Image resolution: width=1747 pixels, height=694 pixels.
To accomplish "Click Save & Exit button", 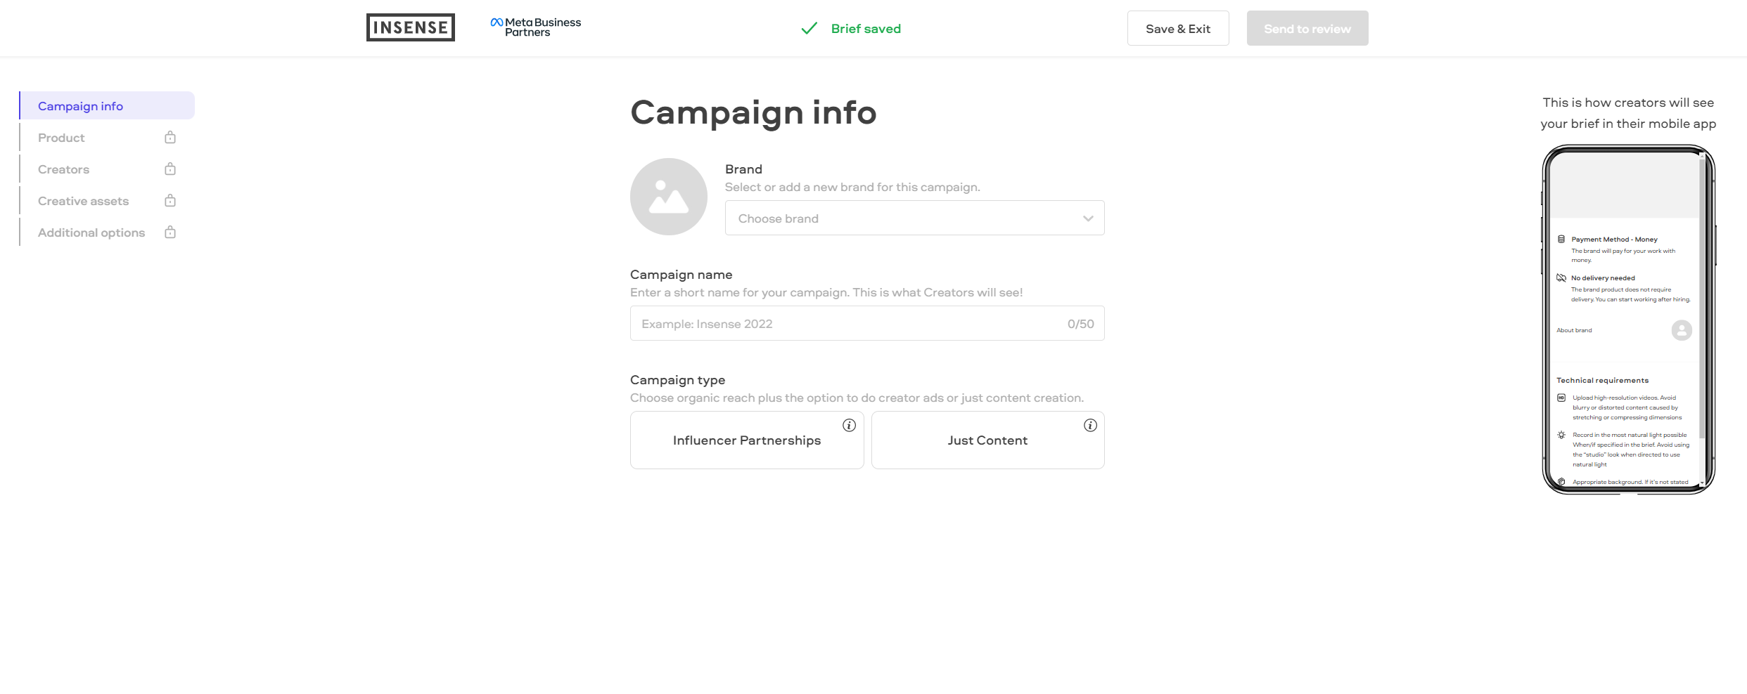I will click(1178, 28).
